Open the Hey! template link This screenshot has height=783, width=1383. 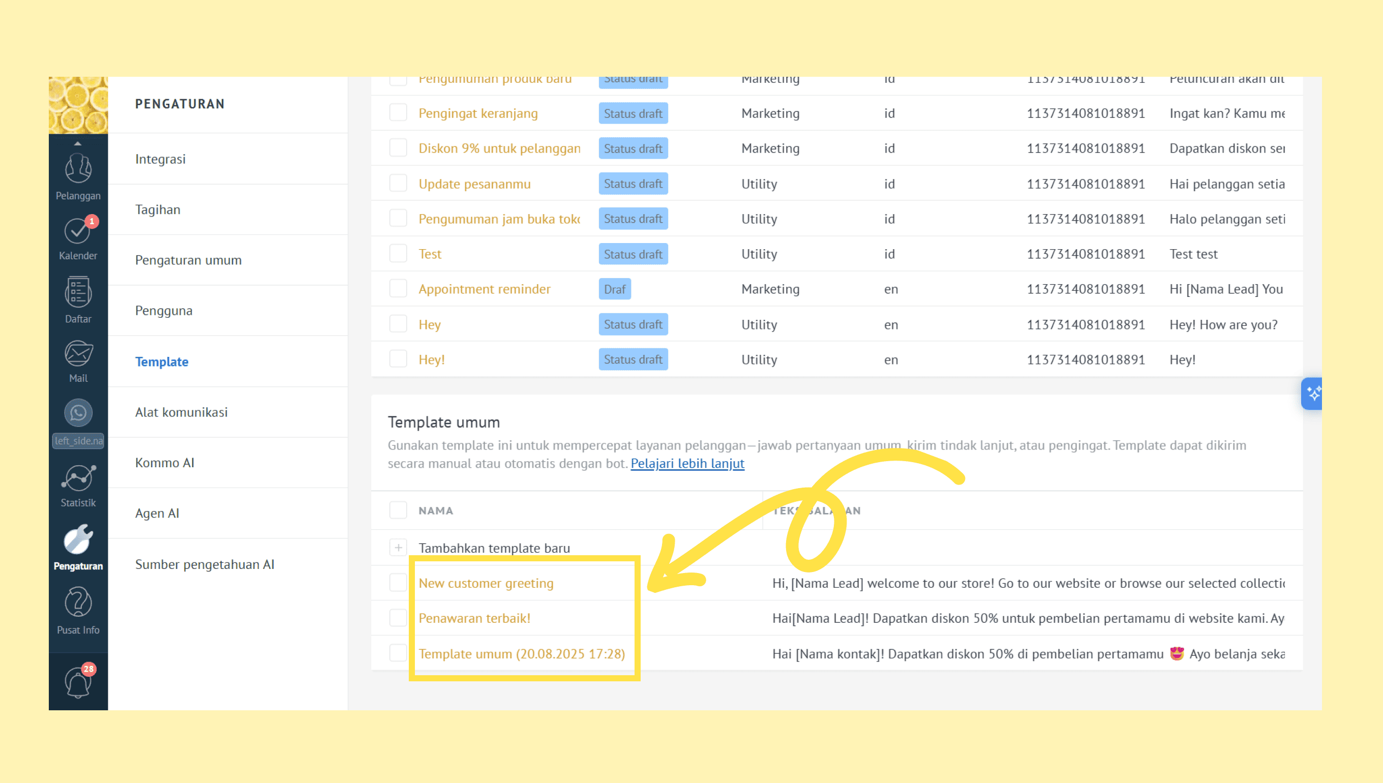coord(432,360)
